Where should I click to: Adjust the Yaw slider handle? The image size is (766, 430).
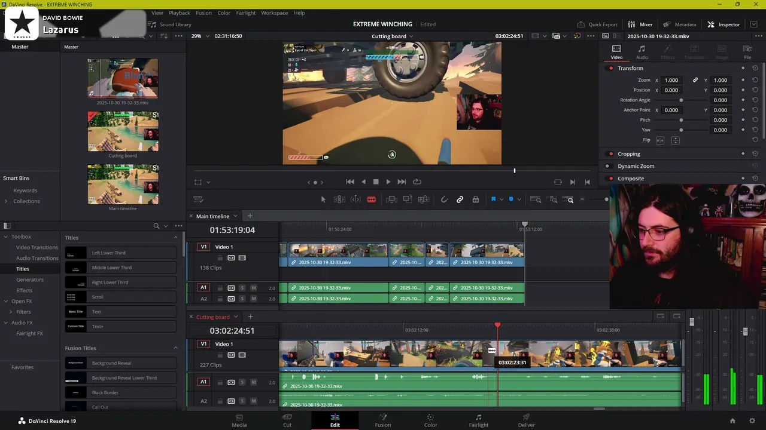pyautogui.click(x=681, y=130)
